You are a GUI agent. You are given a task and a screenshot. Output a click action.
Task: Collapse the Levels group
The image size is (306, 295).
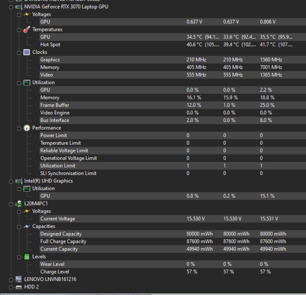click(x=19, y=257)
